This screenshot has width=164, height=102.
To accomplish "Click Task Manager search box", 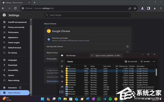I will (106, 55).
